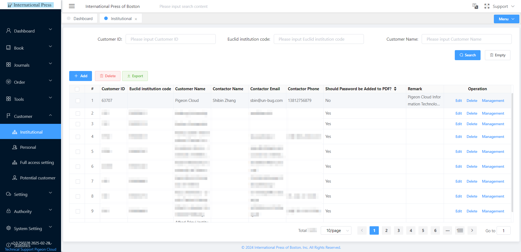Click the Empty button to clear filters

[x=497, y=55]
